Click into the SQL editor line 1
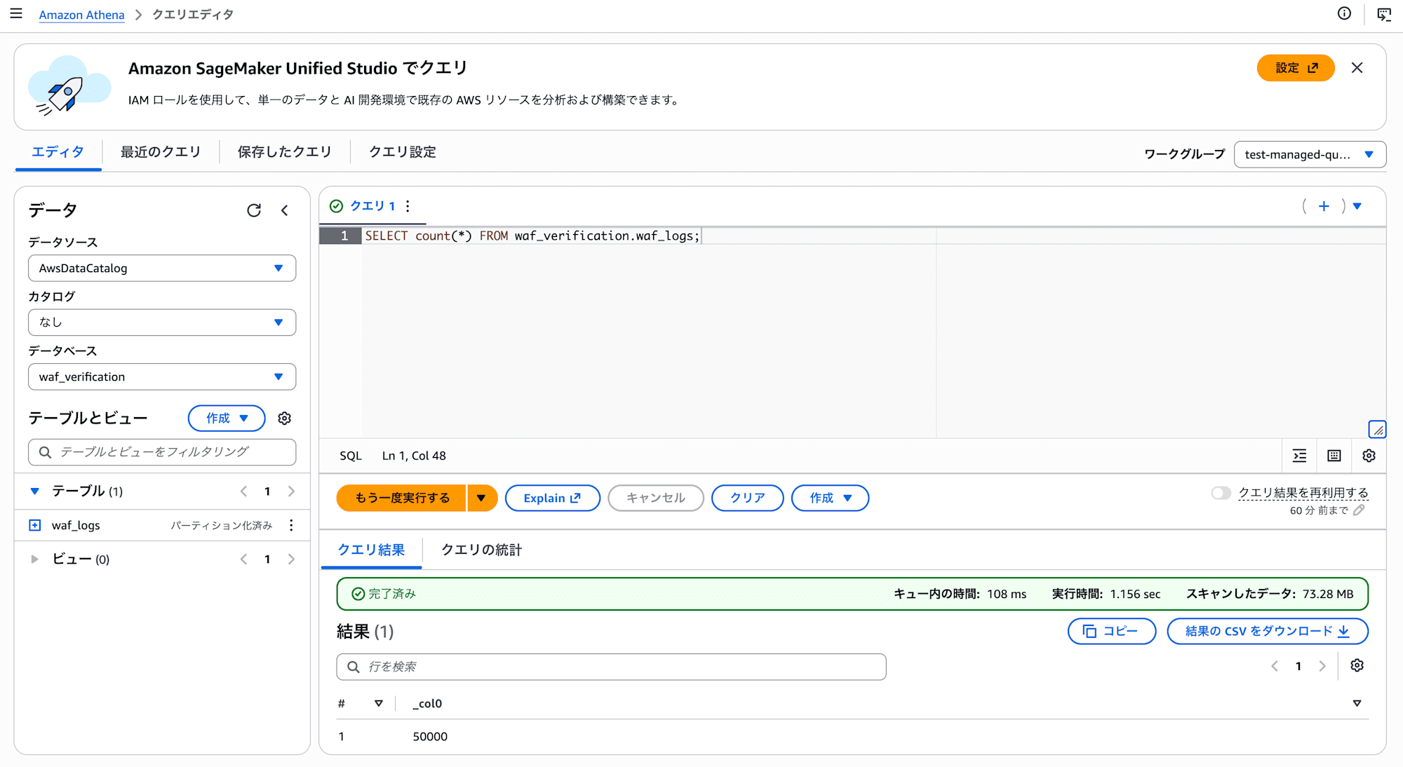 pos(873,236)
